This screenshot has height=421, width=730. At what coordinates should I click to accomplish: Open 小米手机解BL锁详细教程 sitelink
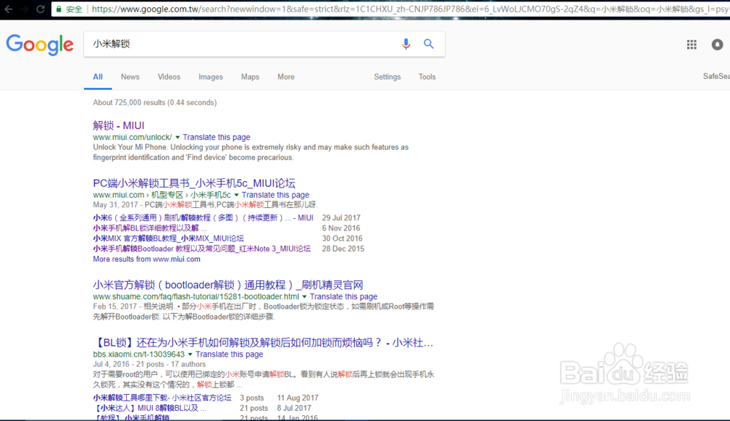(150, 228)
